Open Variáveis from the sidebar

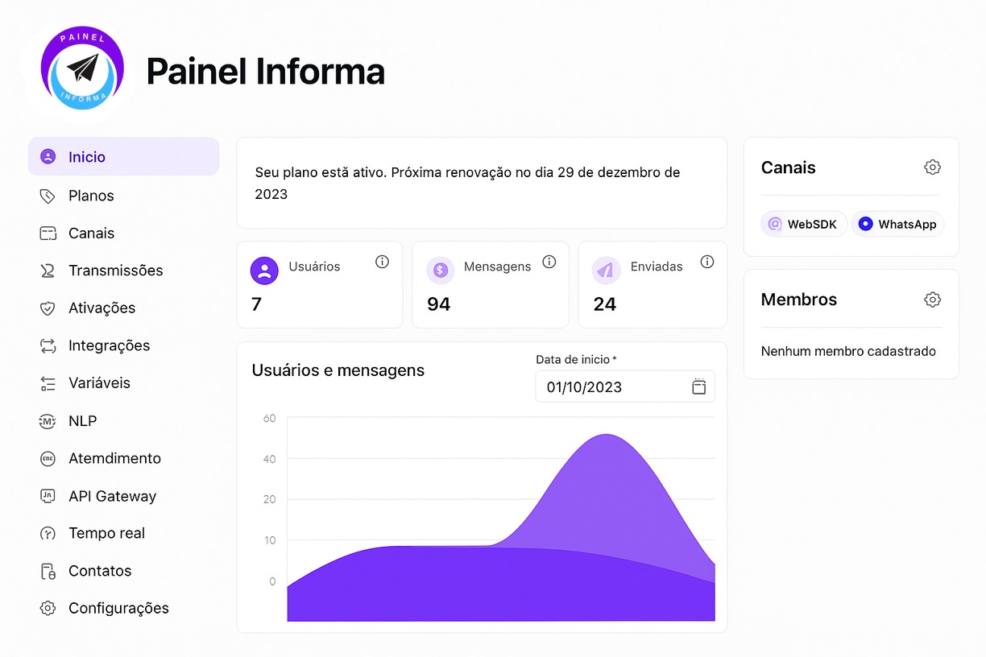point(100,383)
